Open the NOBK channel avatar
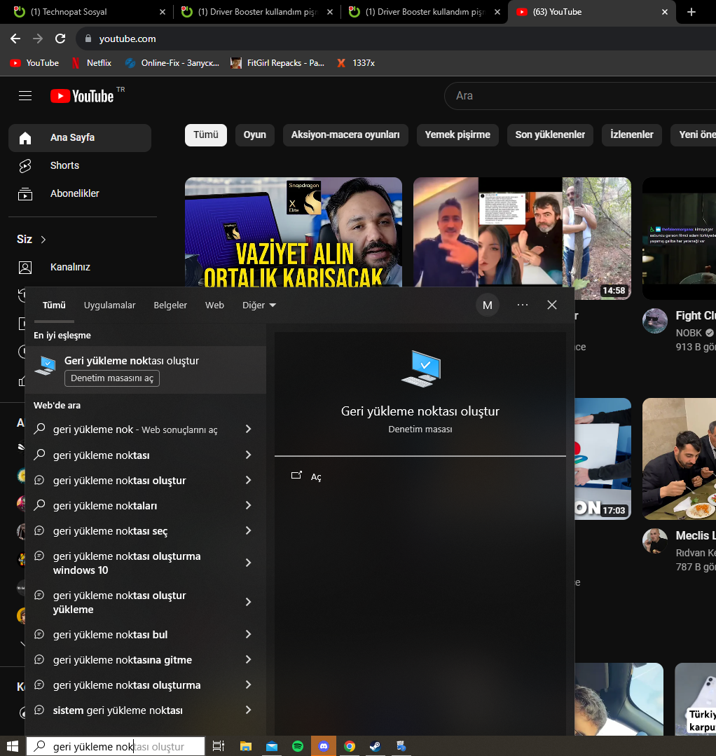Viewport: 716px width, 756px height. (655, 321)
